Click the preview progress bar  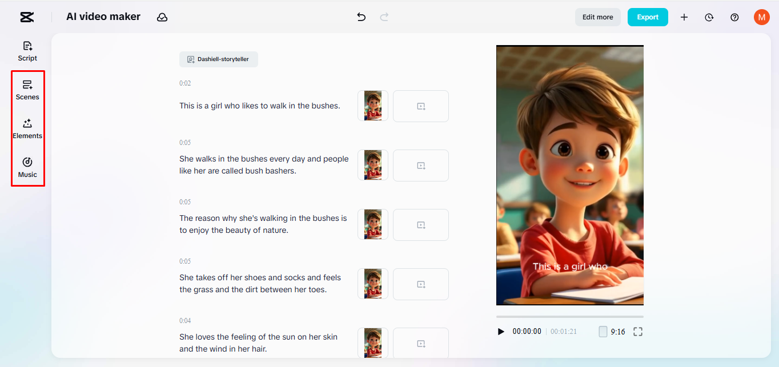click(569, 317)
